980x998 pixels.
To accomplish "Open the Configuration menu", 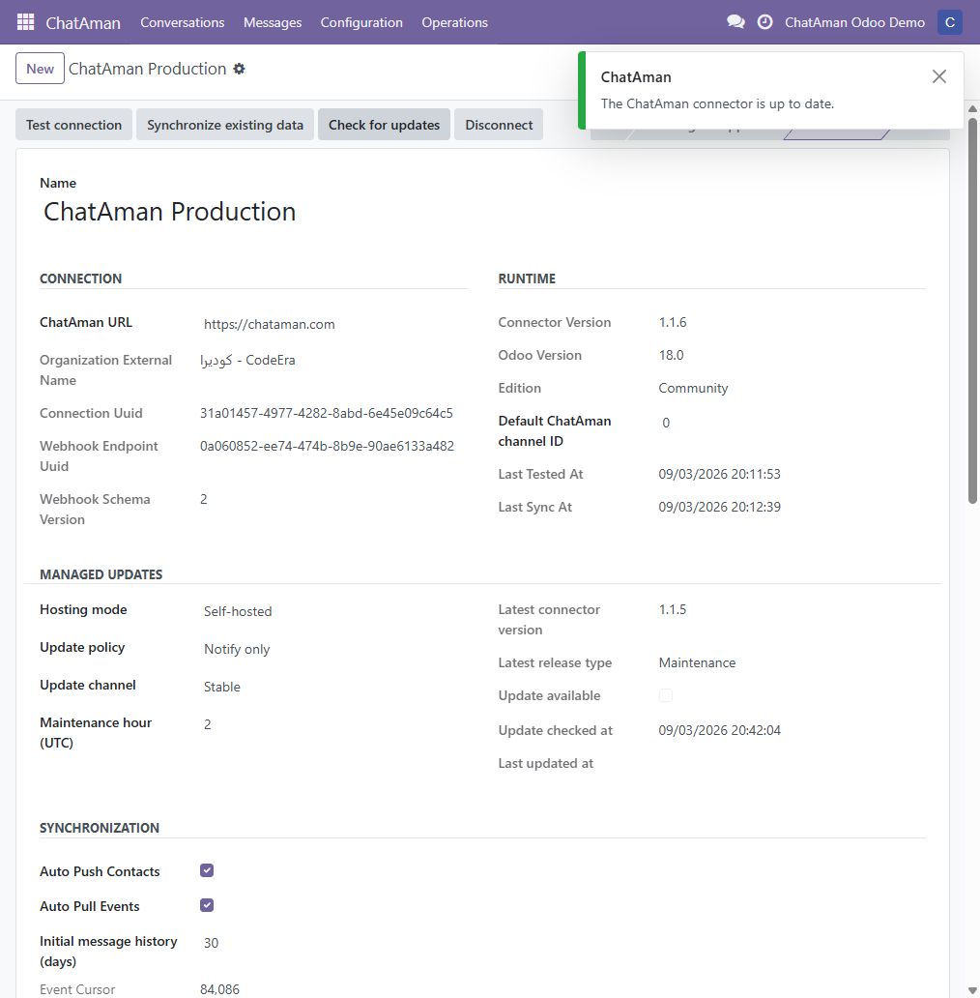I will tap(361, 22).
